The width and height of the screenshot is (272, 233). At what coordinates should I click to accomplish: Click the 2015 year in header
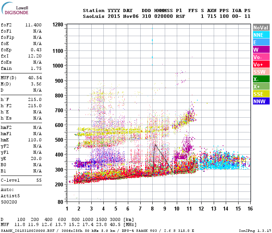tap(114, 16)
